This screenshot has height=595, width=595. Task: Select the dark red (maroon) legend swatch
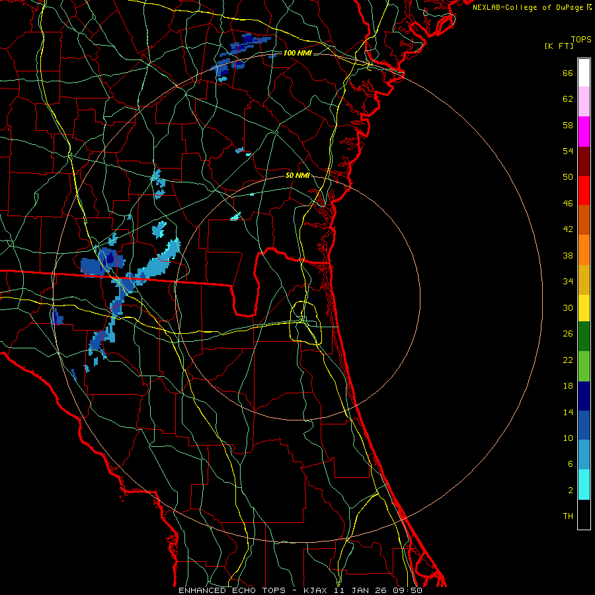tap(584, 161)
